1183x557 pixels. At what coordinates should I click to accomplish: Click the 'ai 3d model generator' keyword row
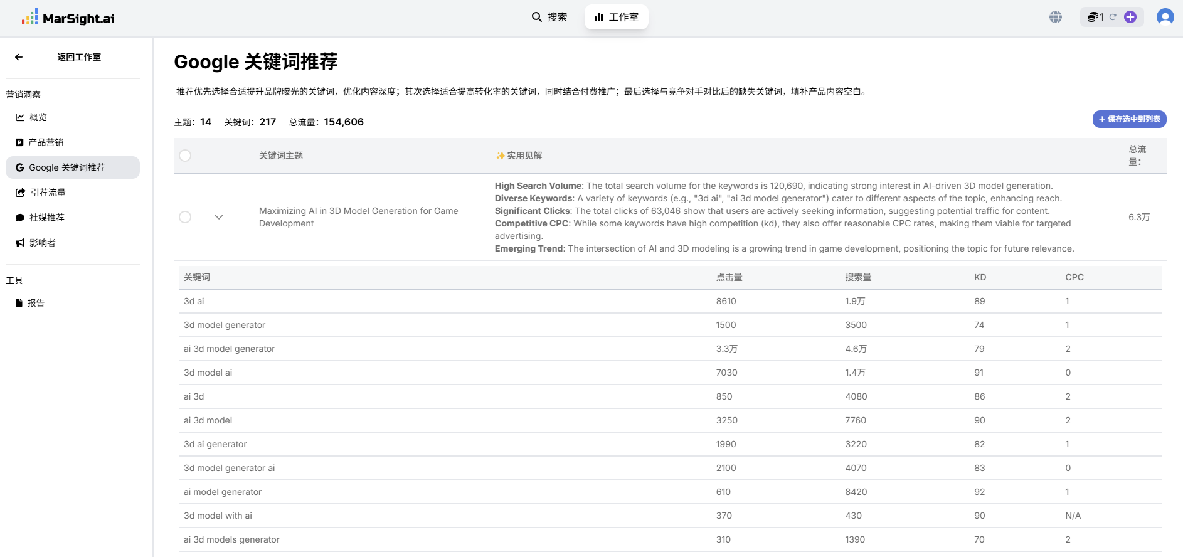point(230,349)
